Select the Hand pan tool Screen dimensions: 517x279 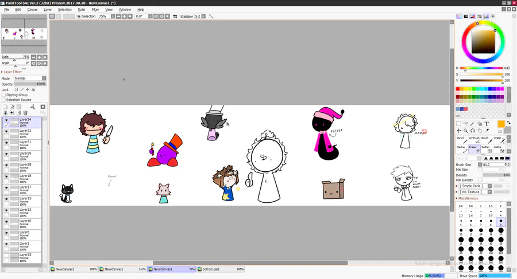tap(480, 131)
